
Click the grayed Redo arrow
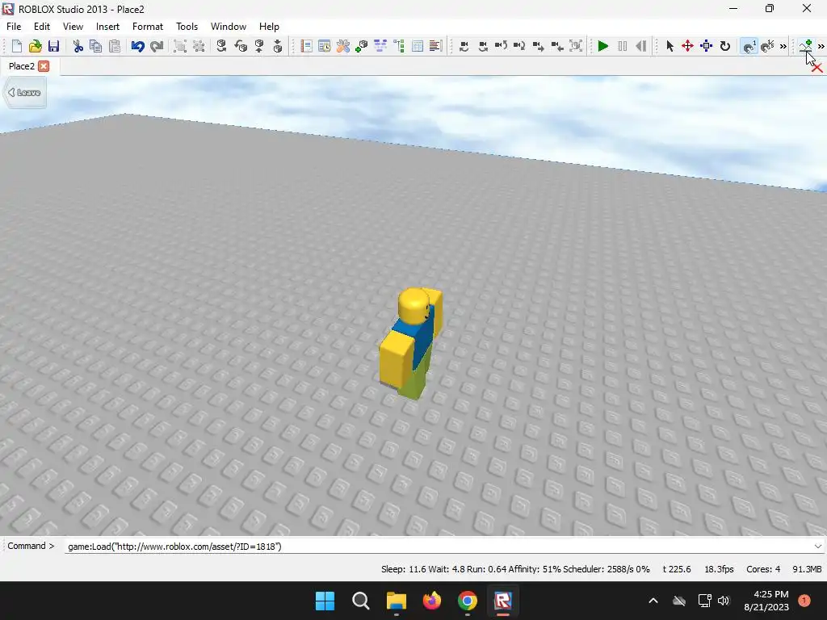point(157,46)
